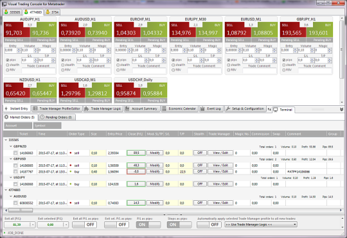Click USDCHF BUY price 0,95884
Viewport: 347px width, 238px height.
(x=154, y=90)
